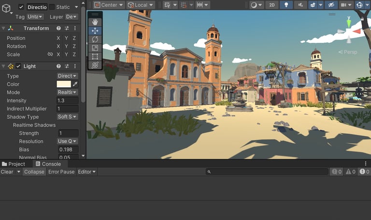371x220 pixels.
Task: Click the Clear button in Console
Action: click(x=7, y=172)
